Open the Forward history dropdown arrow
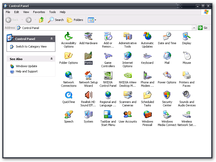216x162 pixels. click(35, 20)
